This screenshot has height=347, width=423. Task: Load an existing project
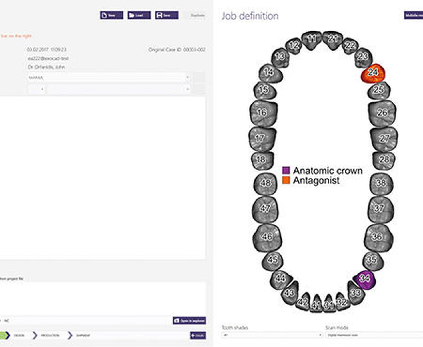click(x=139, y=15)
